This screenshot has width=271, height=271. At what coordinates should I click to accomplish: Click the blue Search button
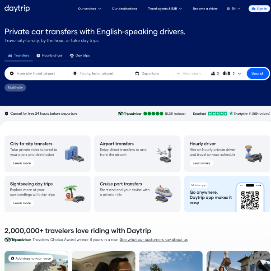[258, 74]
